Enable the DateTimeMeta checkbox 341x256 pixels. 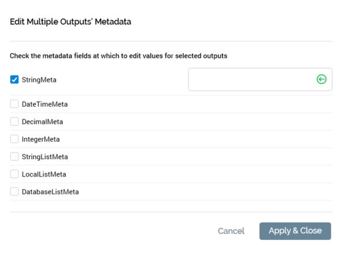click(x=14, y=104)
